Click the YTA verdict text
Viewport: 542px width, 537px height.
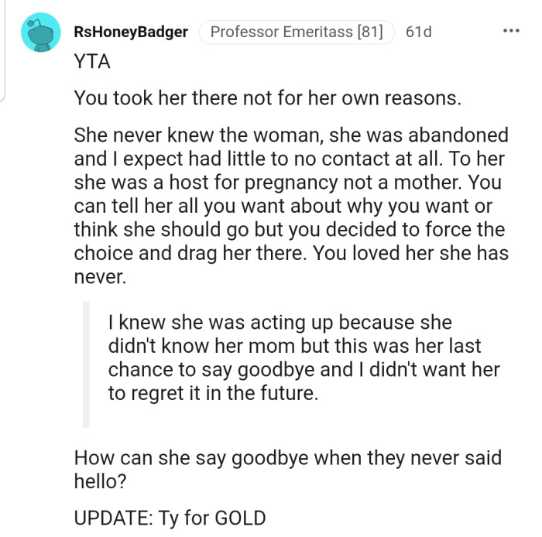click(x=92, y=62)
